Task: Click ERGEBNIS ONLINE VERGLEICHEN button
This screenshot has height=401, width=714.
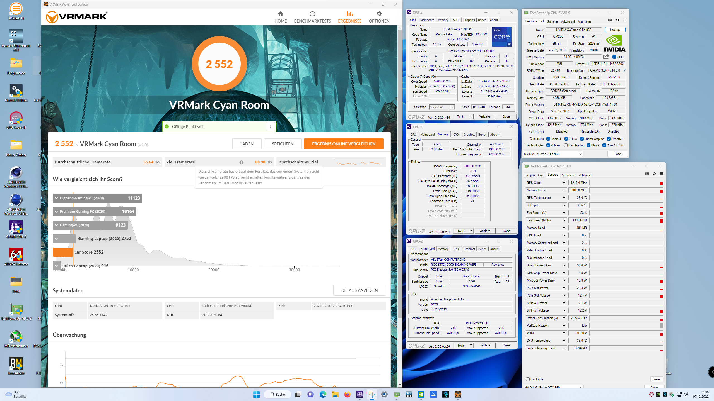Action: 344,144
